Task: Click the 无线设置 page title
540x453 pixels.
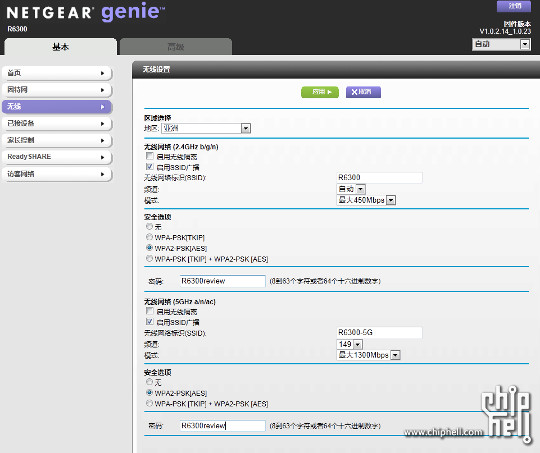Action: click(157, 70)
